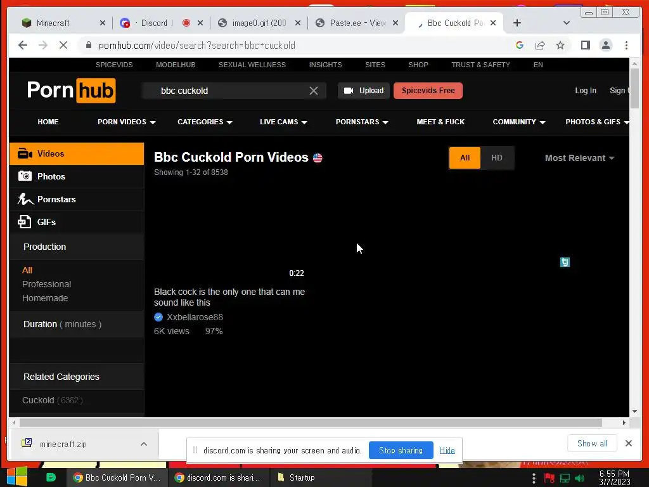Clear the search box with the X icon

point(314,91)
